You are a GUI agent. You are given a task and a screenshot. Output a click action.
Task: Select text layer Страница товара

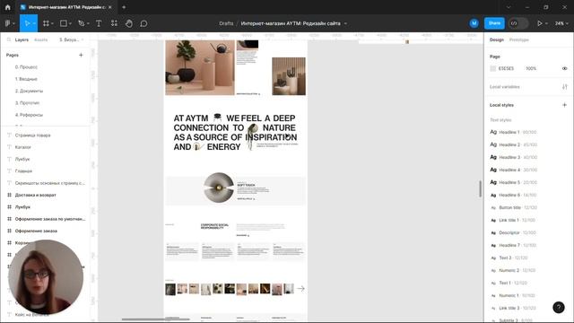pyautogui.click(x=32, y=135)
